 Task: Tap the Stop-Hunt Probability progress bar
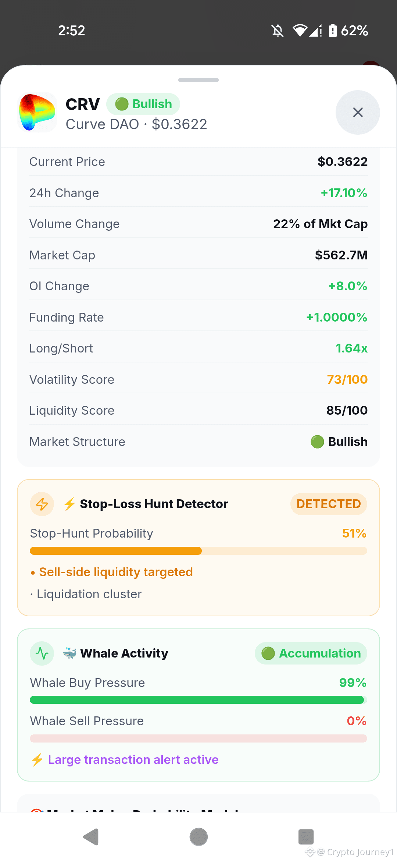pyautogui.click(x=198, y=551)
